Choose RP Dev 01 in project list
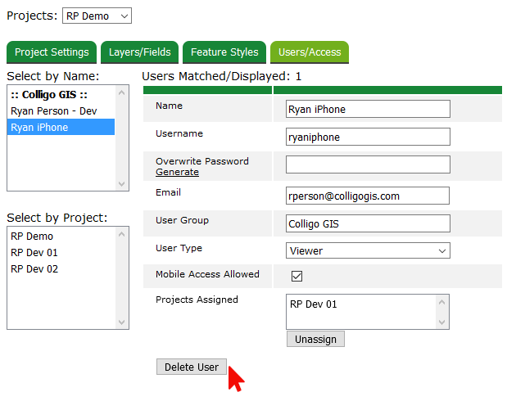 click(x=34, y=252)
